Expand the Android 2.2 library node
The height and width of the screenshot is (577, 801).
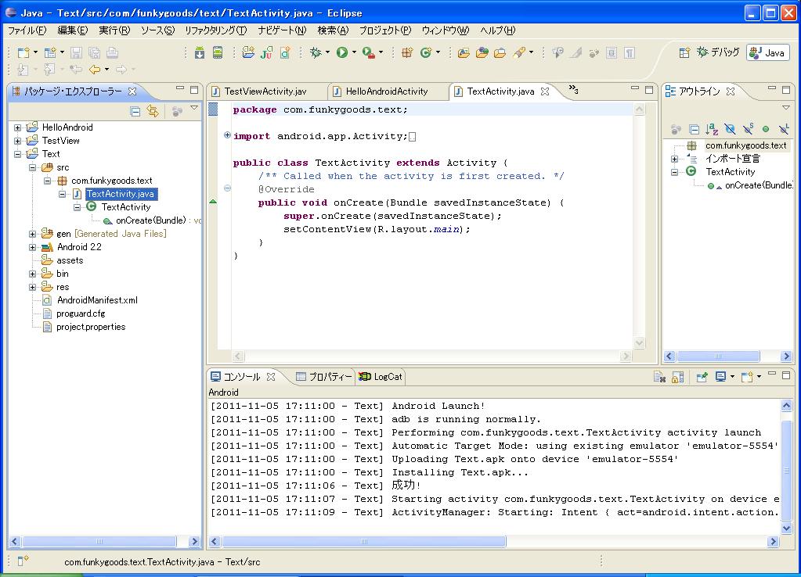pyautogui.click(x=33, y=247)
